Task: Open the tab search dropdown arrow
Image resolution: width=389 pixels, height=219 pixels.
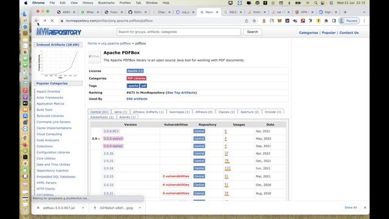Action: pyautogui.click(x=364, y=12)
